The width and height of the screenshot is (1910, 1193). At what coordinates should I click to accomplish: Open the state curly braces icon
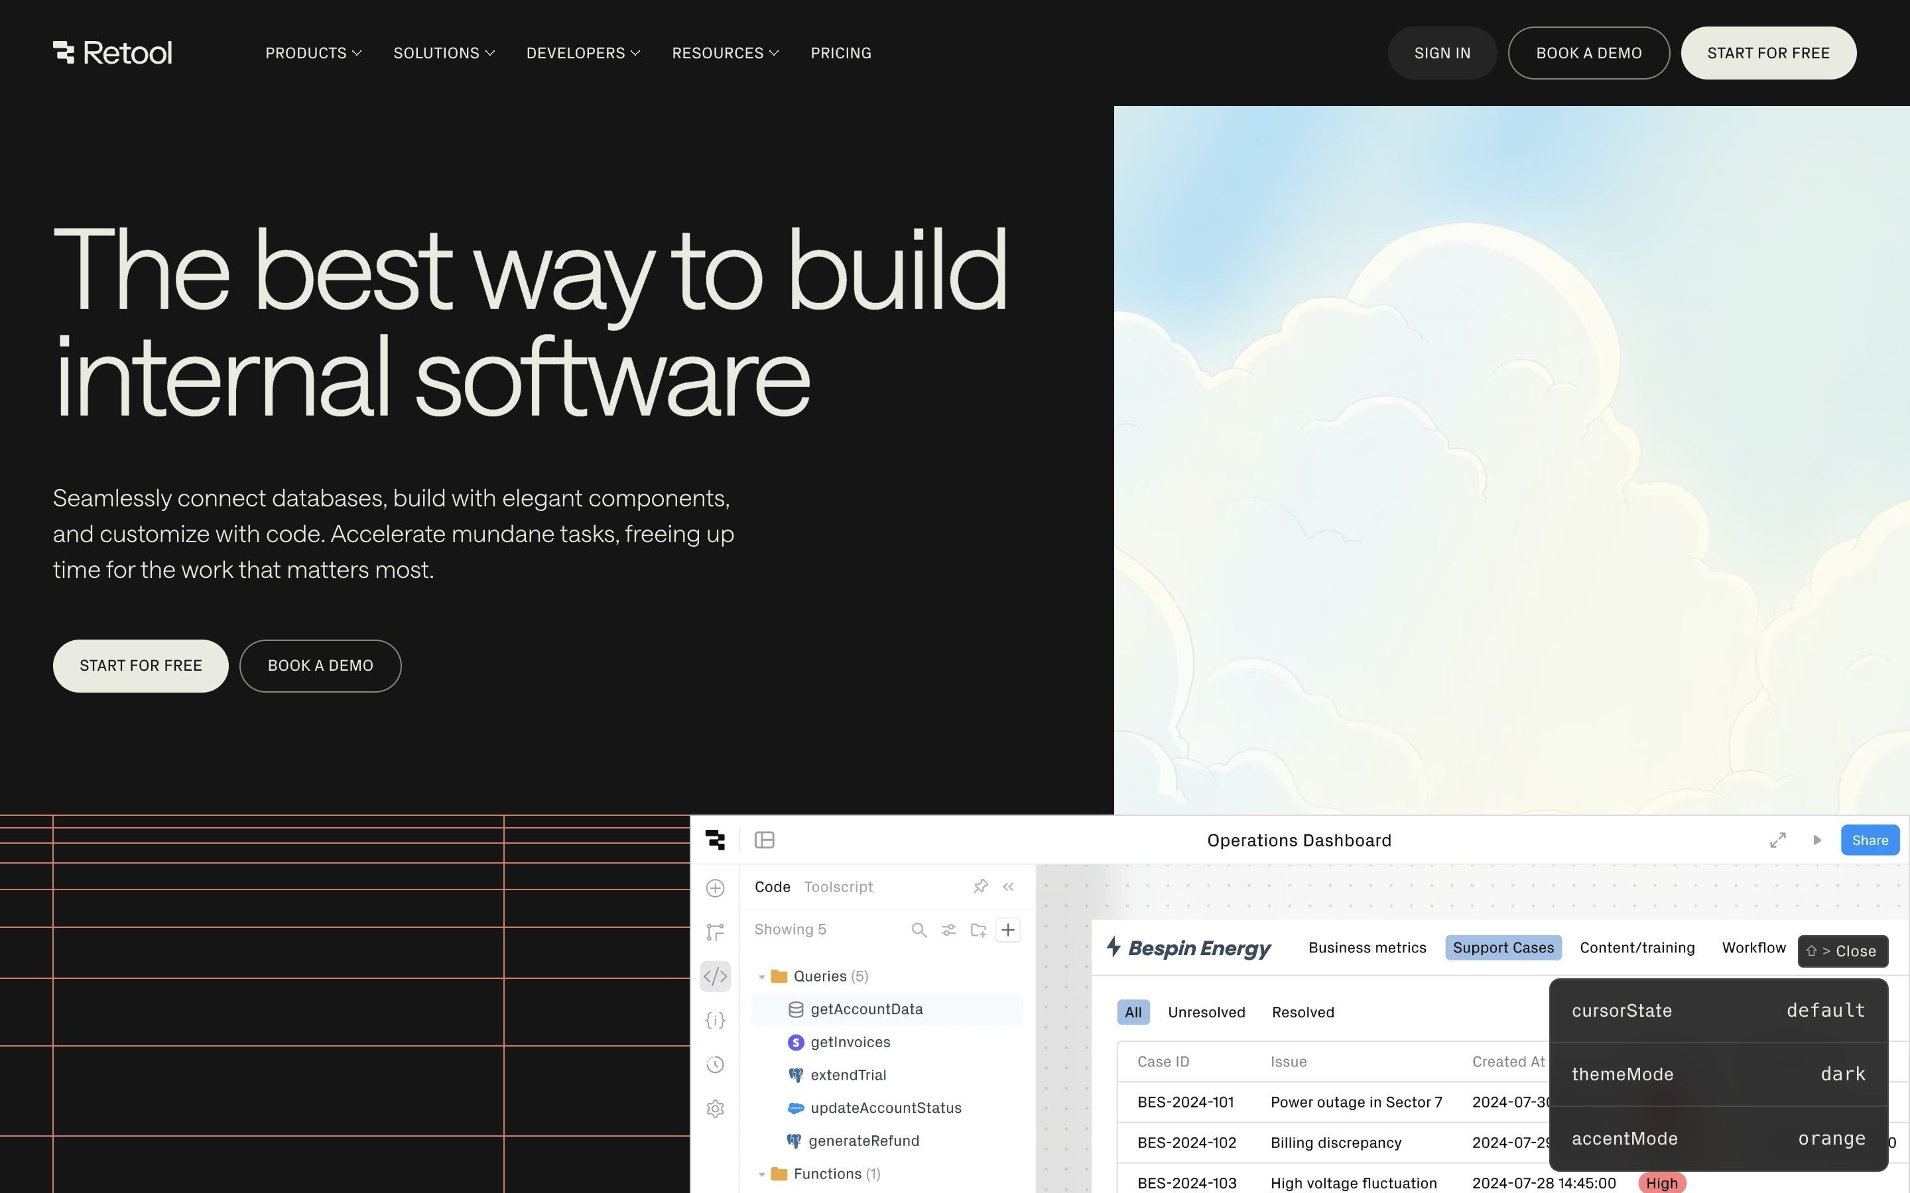tap(715, 1020)
